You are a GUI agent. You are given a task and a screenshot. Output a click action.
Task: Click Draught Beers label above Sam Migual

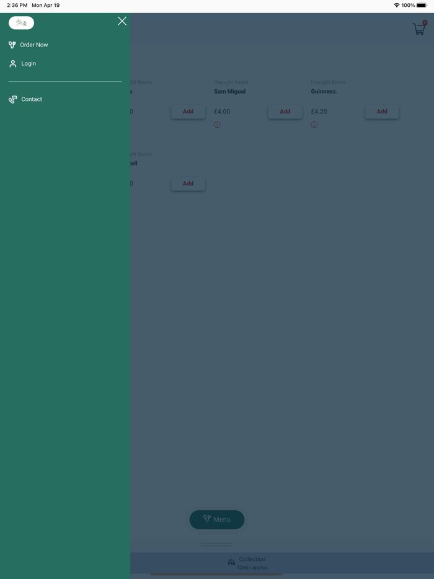click(231, 82)
